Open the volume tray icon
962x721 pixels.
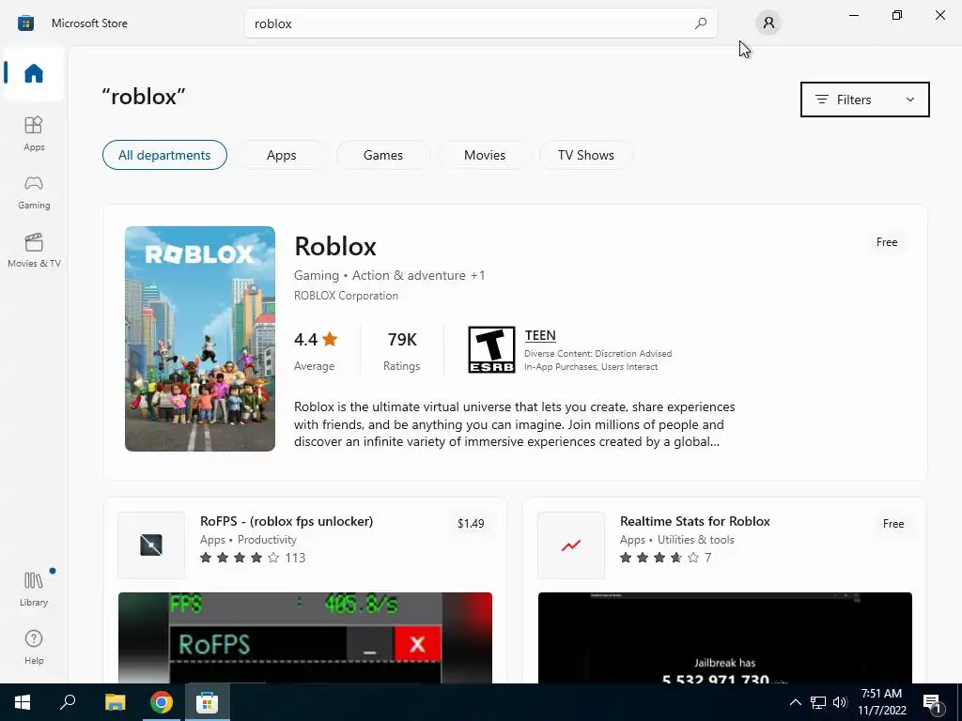[x=840, y=702]
